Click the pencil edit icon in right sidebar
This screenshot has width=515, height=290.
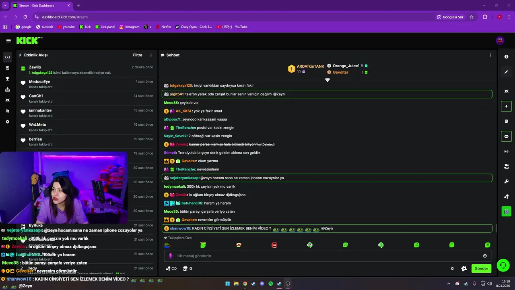pyautogui.click(x=506, y=72)
